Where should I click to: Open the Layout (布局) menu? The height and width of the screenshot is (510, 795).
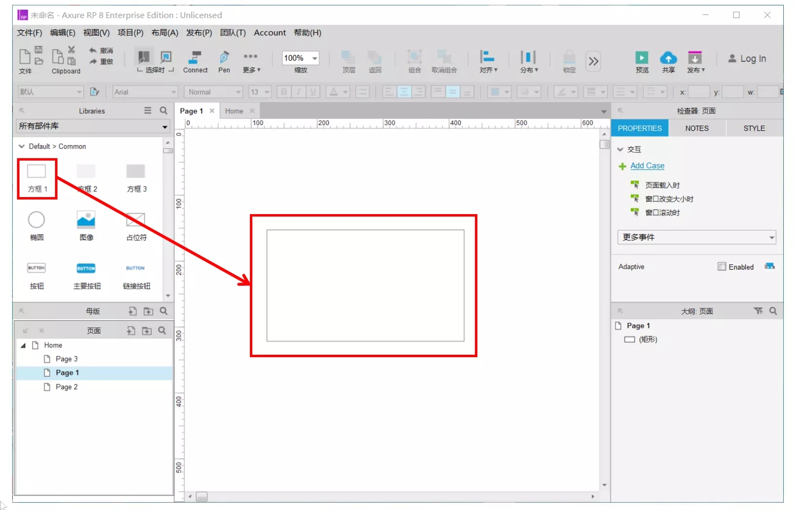pos(165,33)
